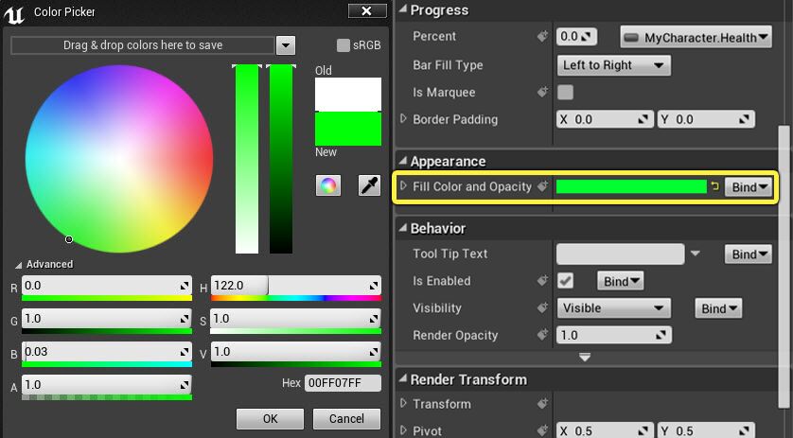Click the saturation vertical slider bar

coord(247,159)
